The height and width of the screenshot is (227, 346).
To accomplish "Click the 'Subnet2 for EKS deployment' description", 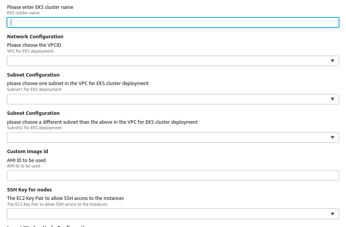I will pos(34,128).
